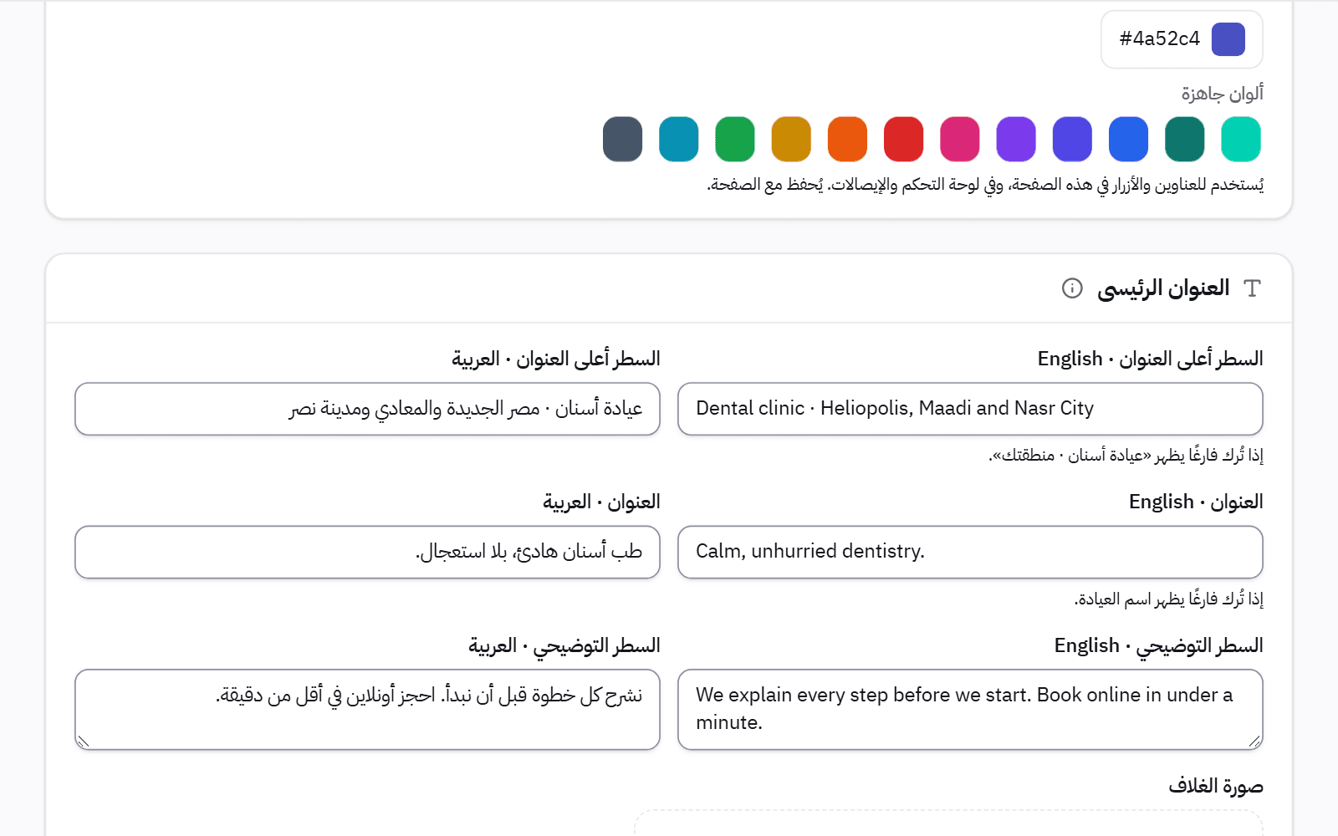Click the English eyebrow field 'Dental clinic · Heliopolis'
The image size is (1338, 836).
click(x=970, y=409)
